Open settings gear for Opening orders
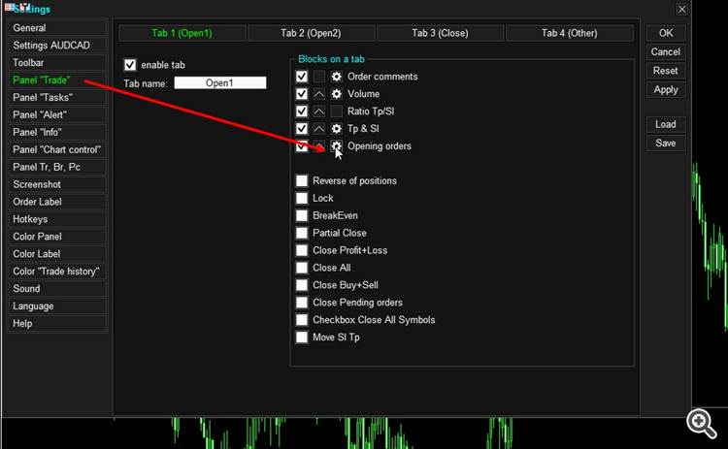Screen dimensions: 728x449 (336, 146)
